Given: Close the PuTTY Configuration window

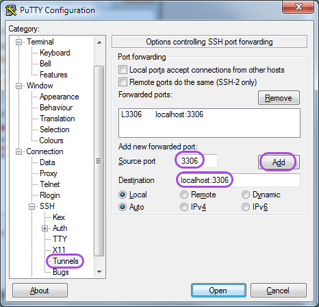Looking at the screenshot, I should point(298,8).
